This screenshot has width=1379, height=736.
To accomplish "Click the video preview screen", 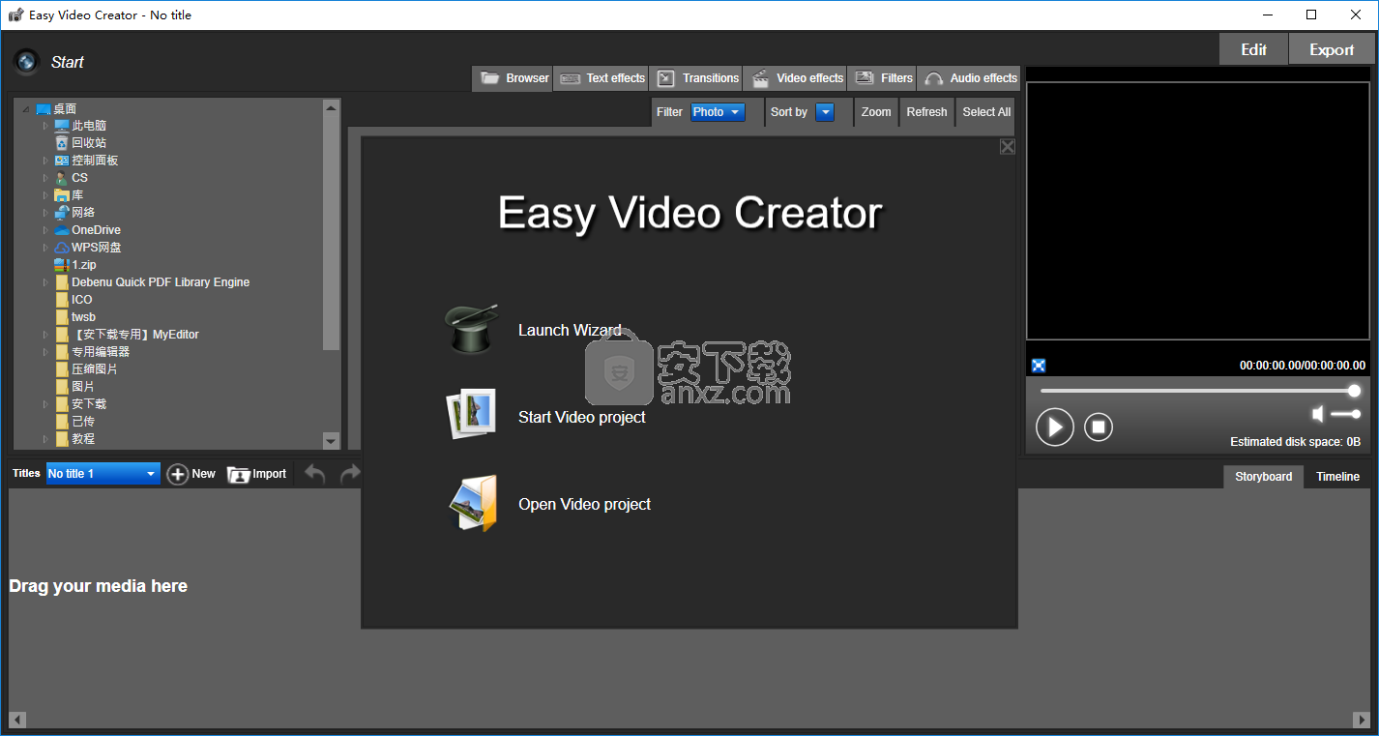I will tap(1198, 211).
